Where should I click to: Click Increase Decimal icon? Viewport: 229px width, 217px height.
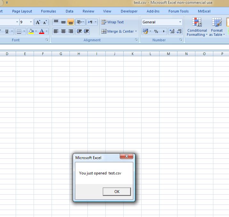click(172, 31)
